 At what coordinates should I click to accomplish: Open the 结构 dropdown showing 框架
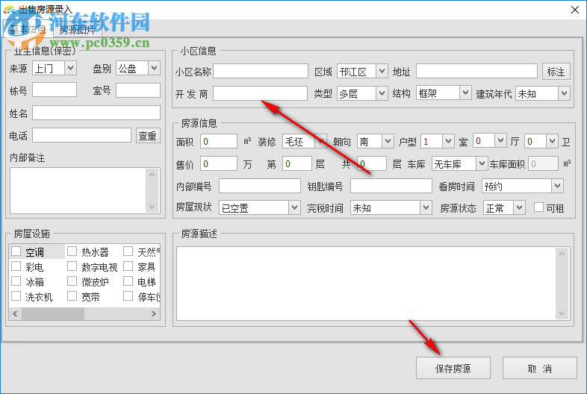444,93
